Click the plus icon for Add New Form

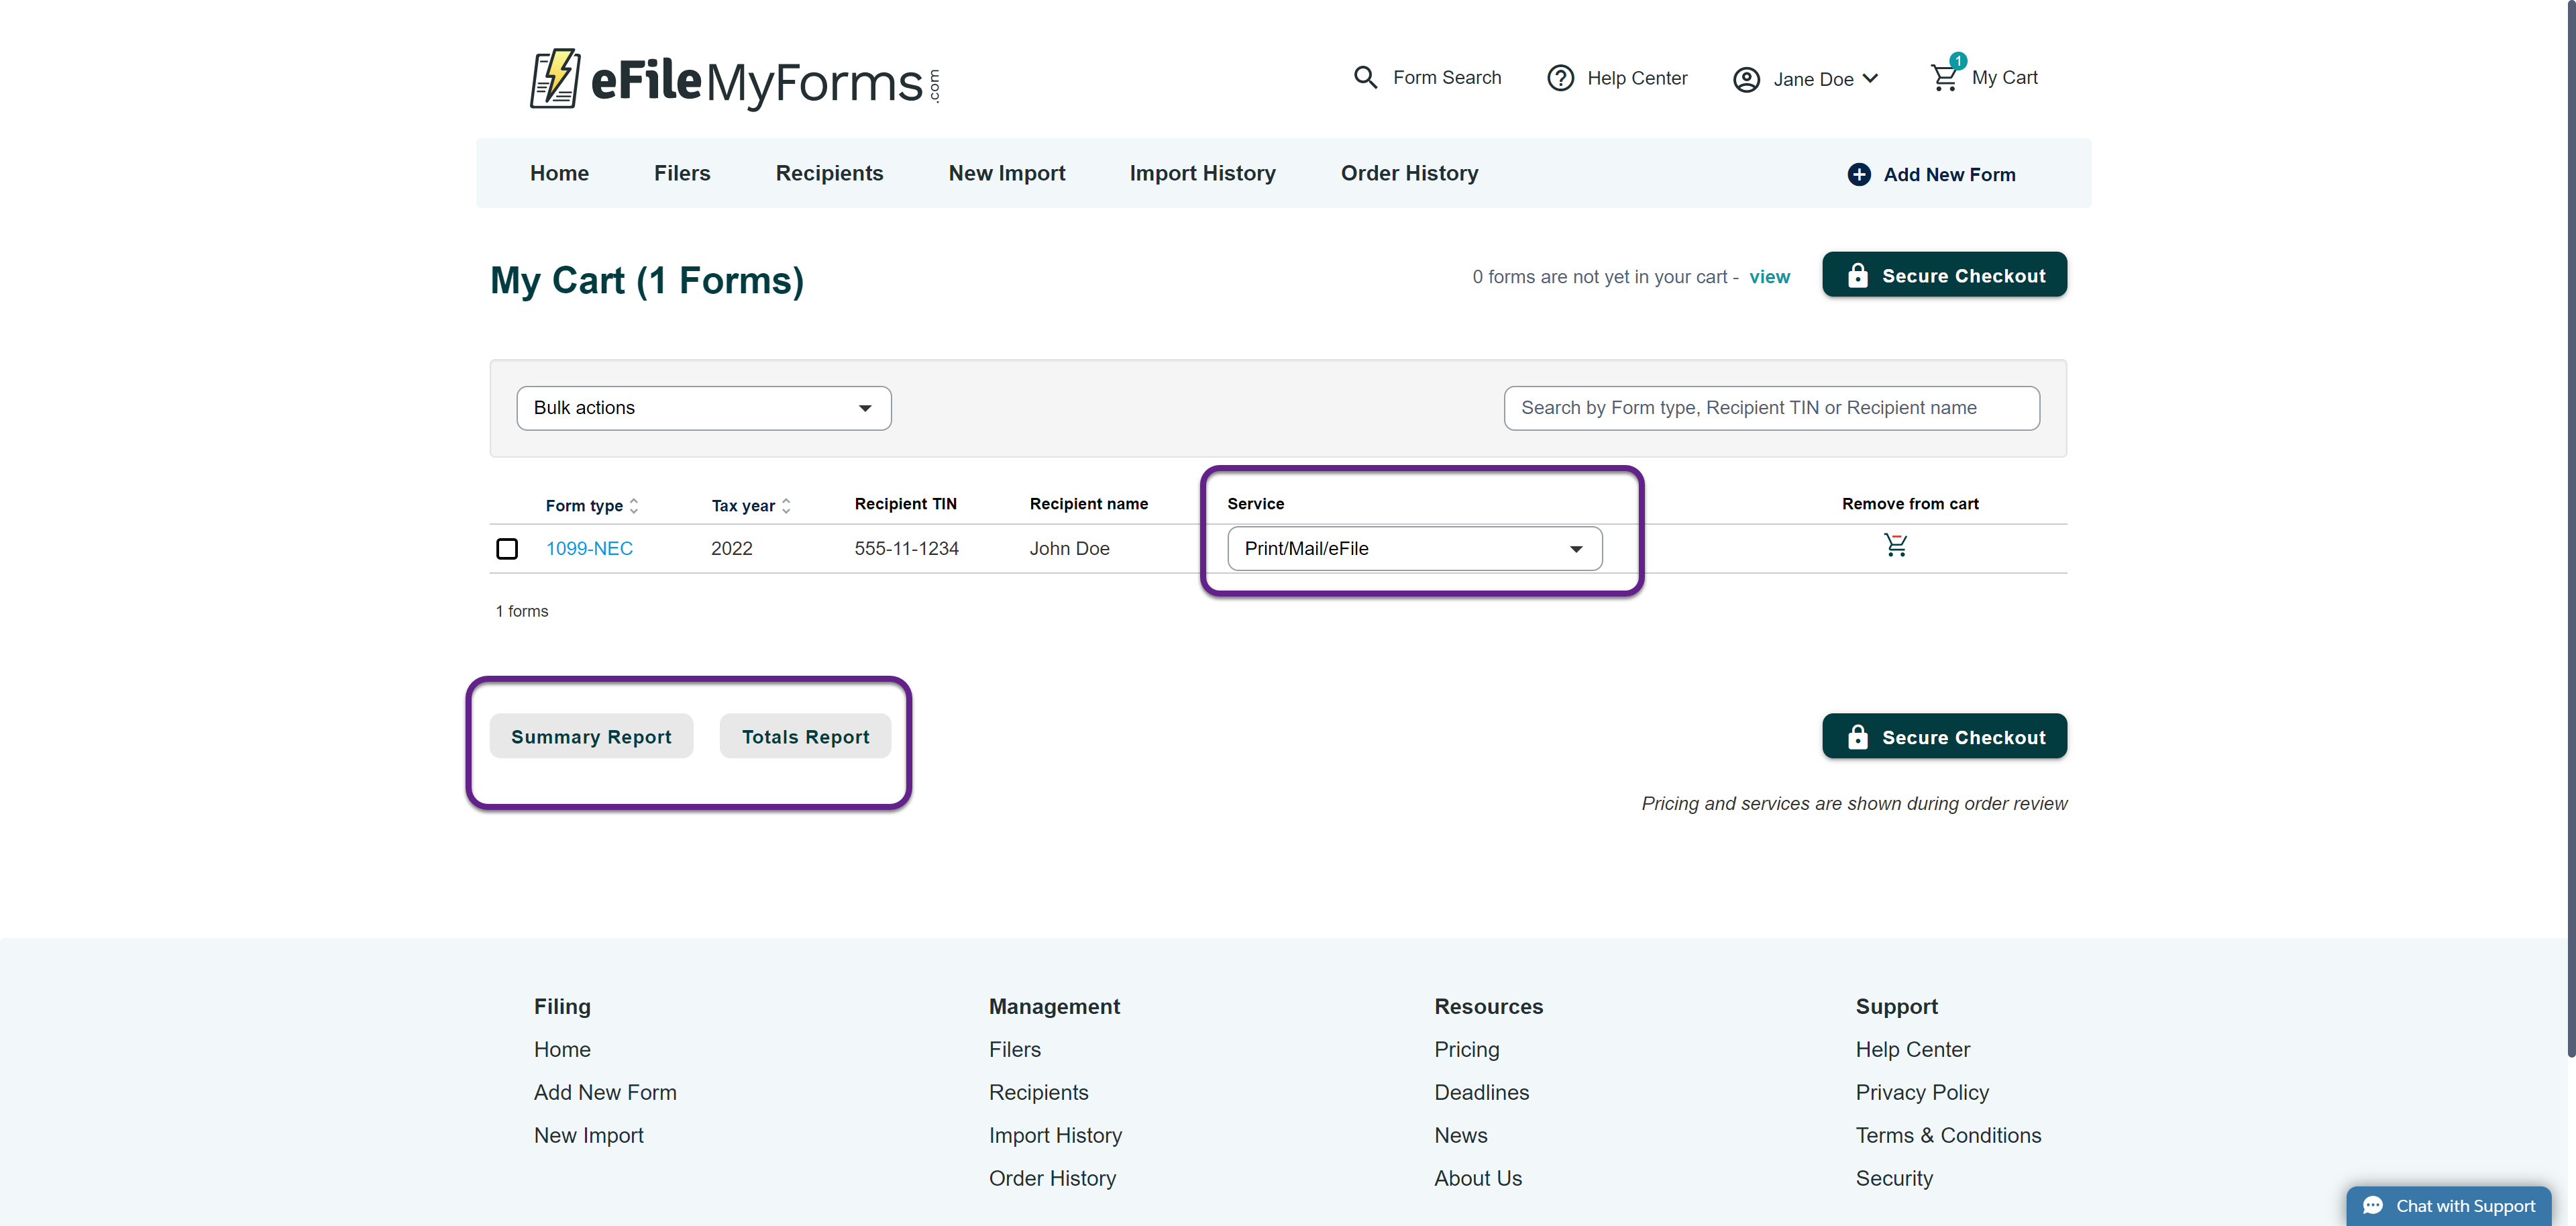(1859, 174)
